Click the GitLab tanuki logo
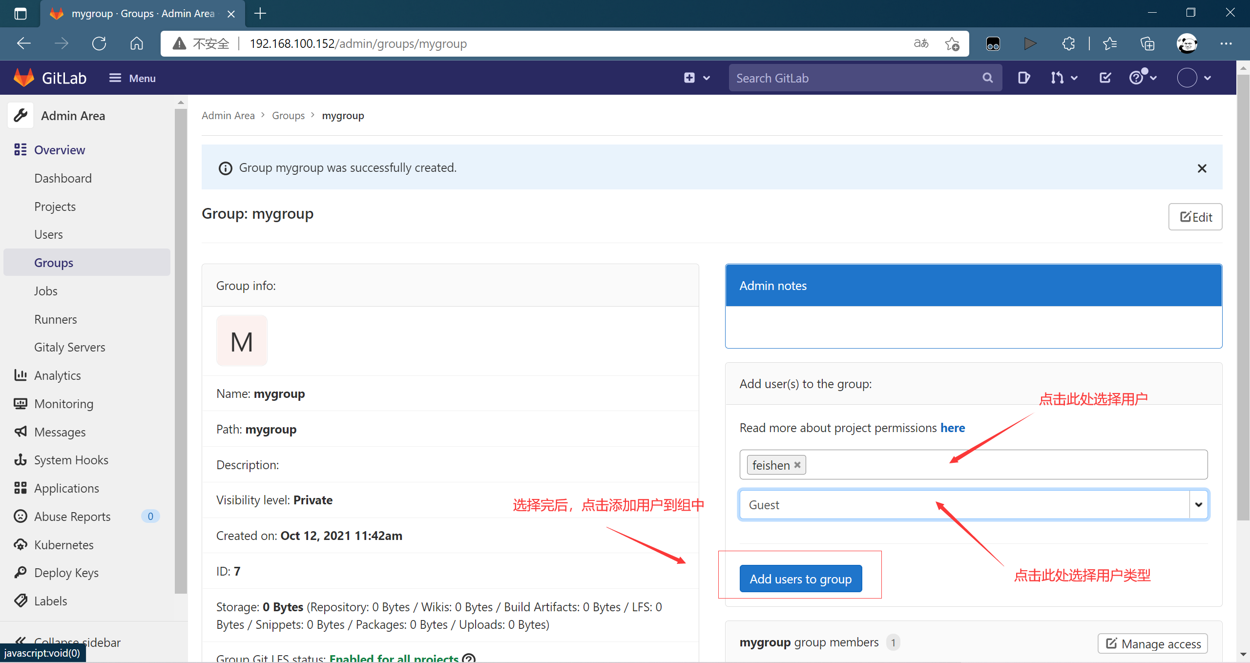 tap(23, 78)
